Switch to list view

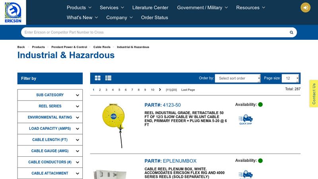click(108, 78)
